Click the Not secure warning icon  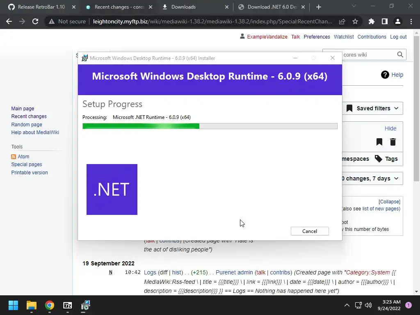52,21
